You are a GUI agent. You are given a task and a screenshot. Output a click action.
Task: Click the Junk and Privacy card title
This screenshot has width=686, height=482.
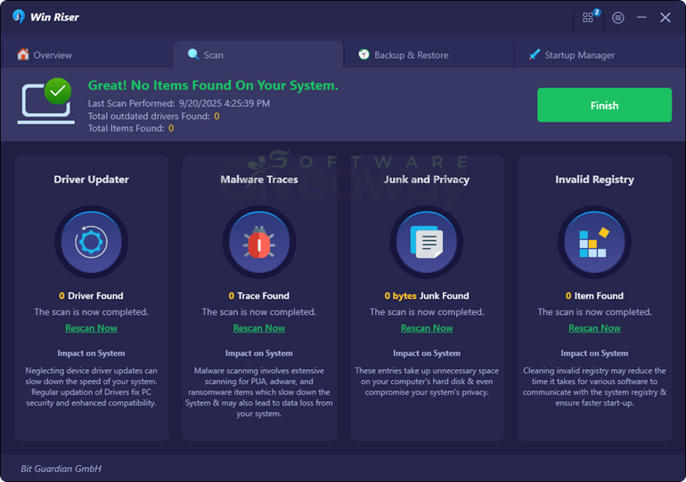[427, 180]
